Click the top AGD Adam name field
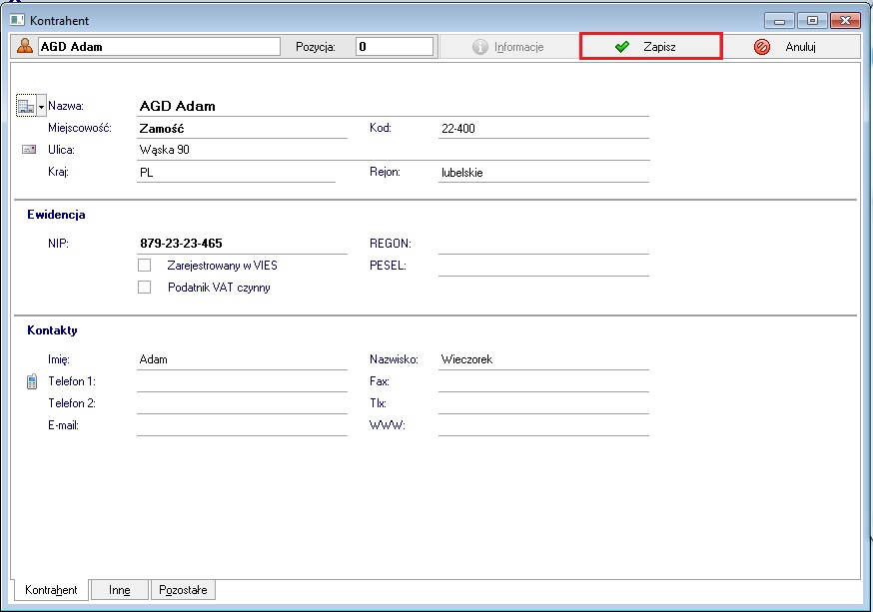This screenshot has height=612, width=873. click(x=159, y=47)
